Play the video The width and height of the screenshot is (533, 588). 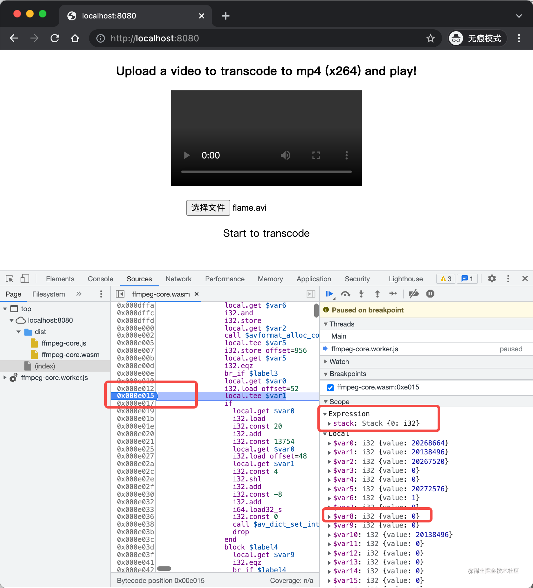tap(187, 155)
